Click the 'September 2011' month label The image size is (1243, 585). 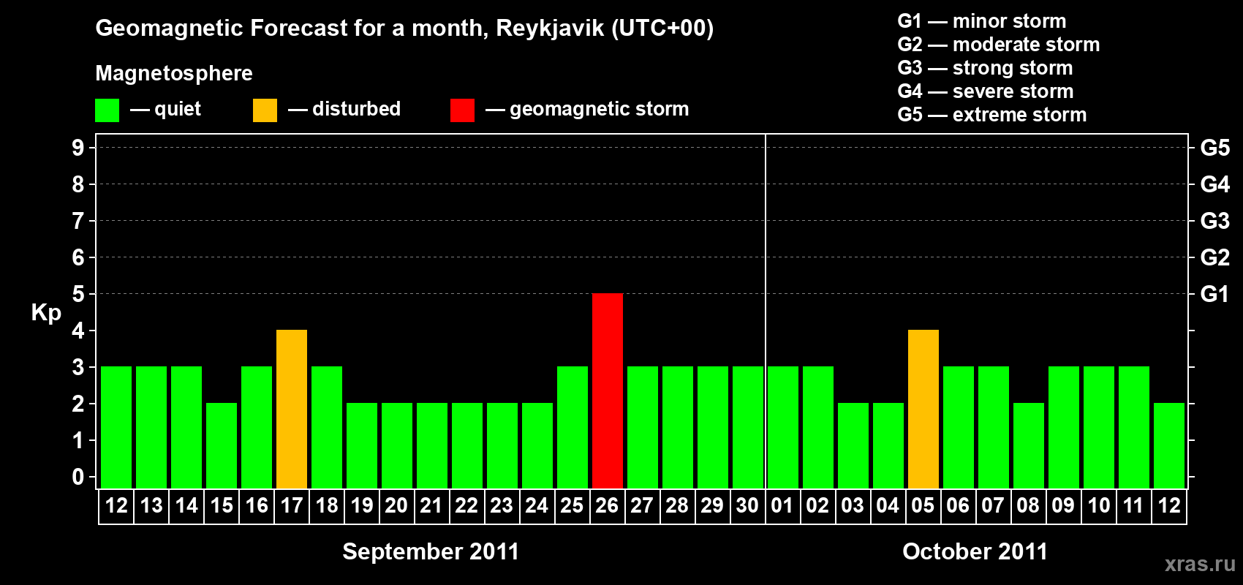click(431, 551)
